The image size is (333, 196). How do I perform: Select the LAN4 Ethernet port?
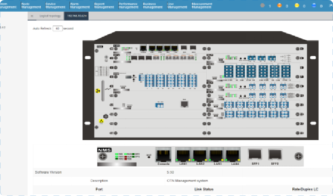[x=233, y=155]
